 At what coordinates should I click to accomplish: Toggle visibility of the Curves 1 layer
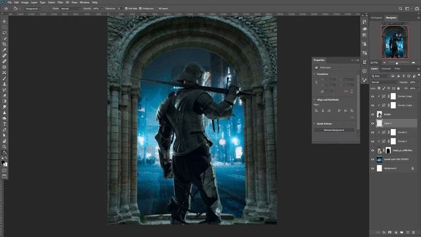(x=372, y=142)
